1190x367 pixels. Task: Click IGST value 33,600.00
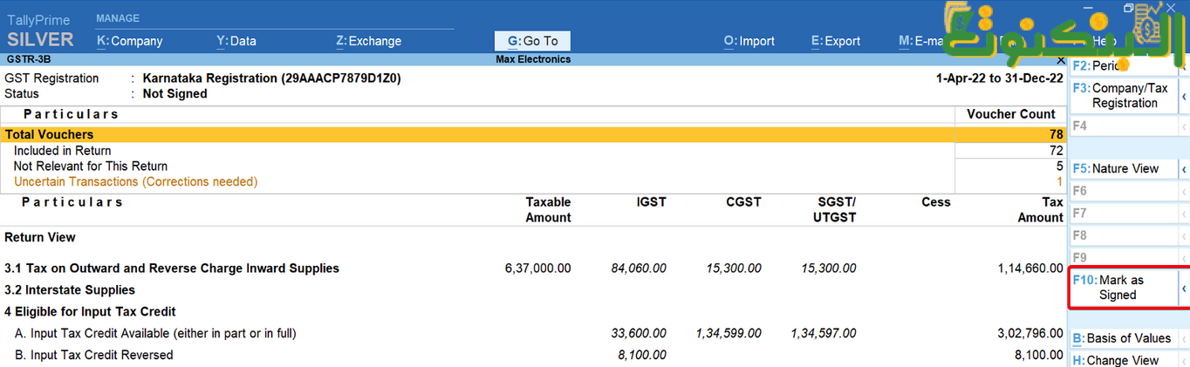click(638, 333)
